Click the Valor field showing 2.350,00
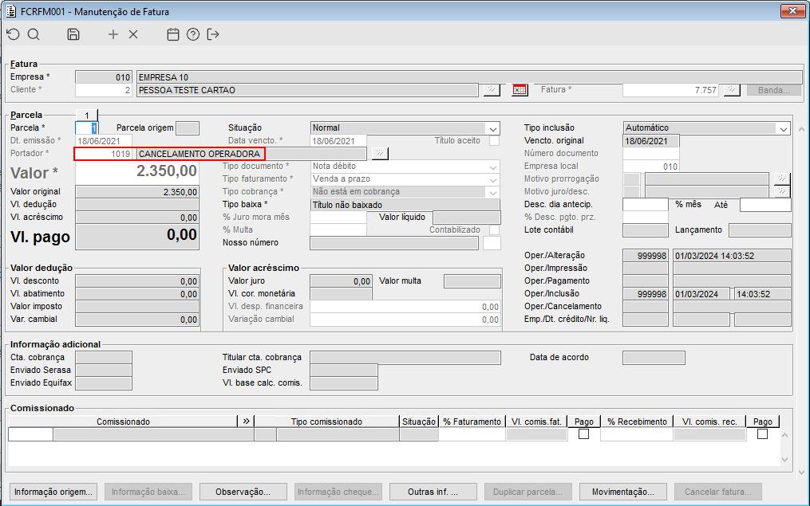Screen dimensions: 810x506 pos(137,172)
